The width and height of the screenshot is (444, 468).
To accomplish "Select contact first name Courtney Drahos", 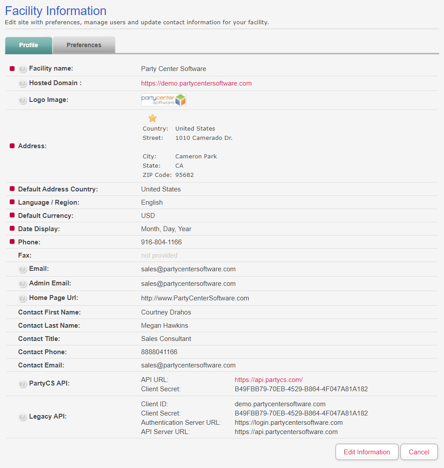I will (166, 312).
